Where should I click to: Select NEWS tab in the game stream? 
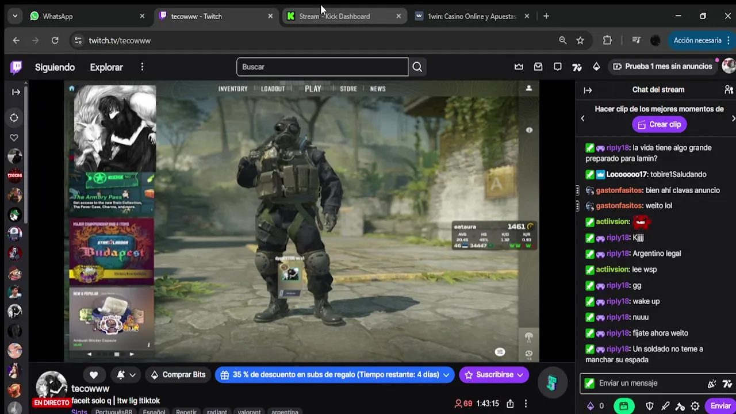click(378, 89)
